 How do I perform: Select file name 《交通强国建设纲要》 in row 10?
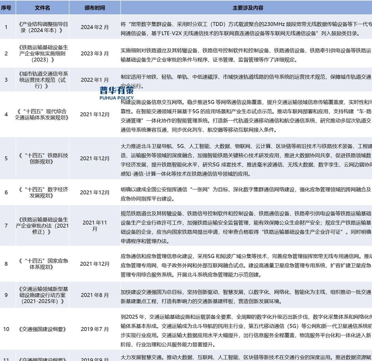pyautogui.click(x=42, y=329)
